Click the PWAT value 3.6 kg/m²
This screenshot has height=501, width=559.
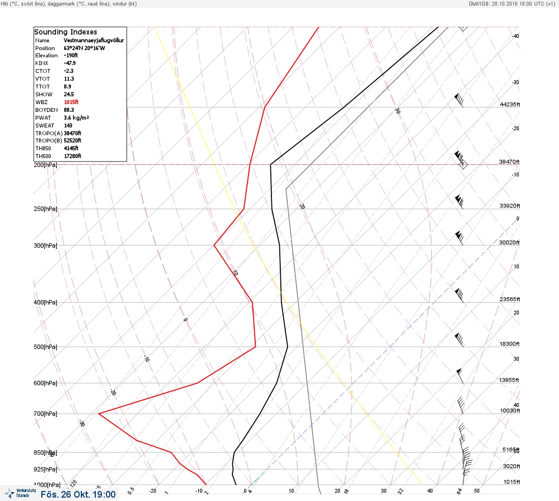click(76, 118)
